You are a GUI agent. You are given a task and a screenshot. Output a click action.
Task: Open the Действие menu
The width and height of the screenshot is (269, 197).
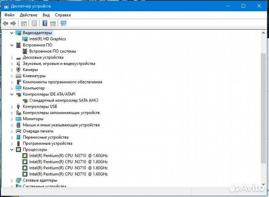28,15
